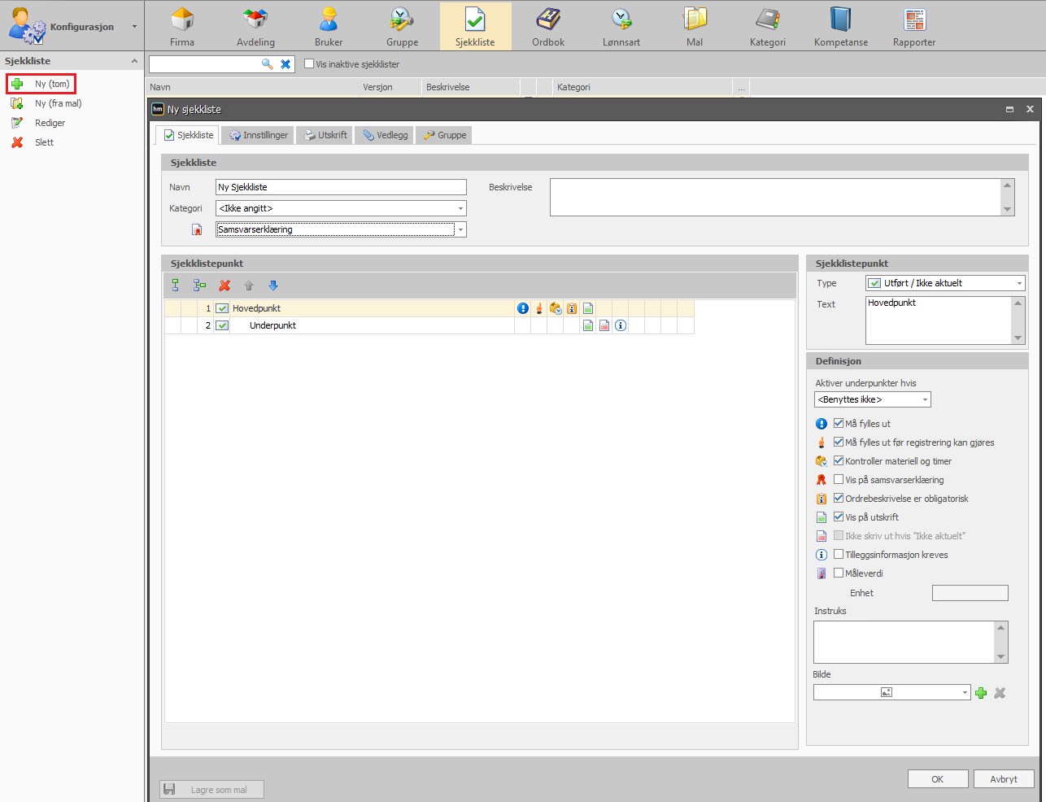Click the OK button

tap(938, 778)
